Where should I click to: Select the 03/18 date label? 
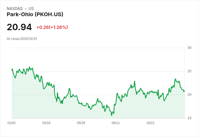46,123
